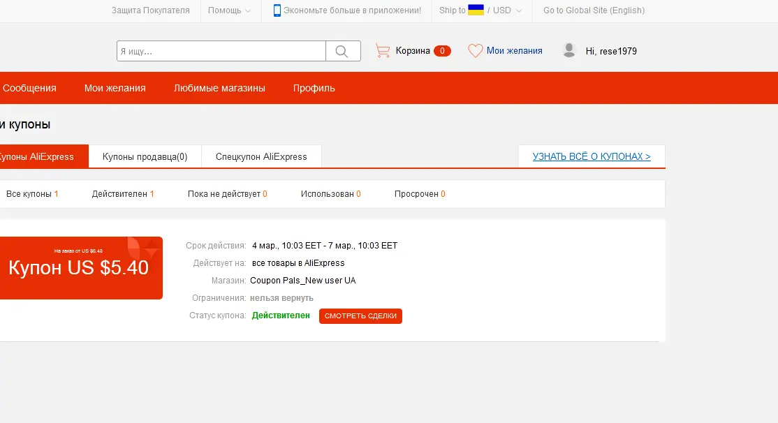This screenshot has height=423, width=778.
Task: Click the cart item count badge
Action: pyautogui.click(x=442, y=51)
